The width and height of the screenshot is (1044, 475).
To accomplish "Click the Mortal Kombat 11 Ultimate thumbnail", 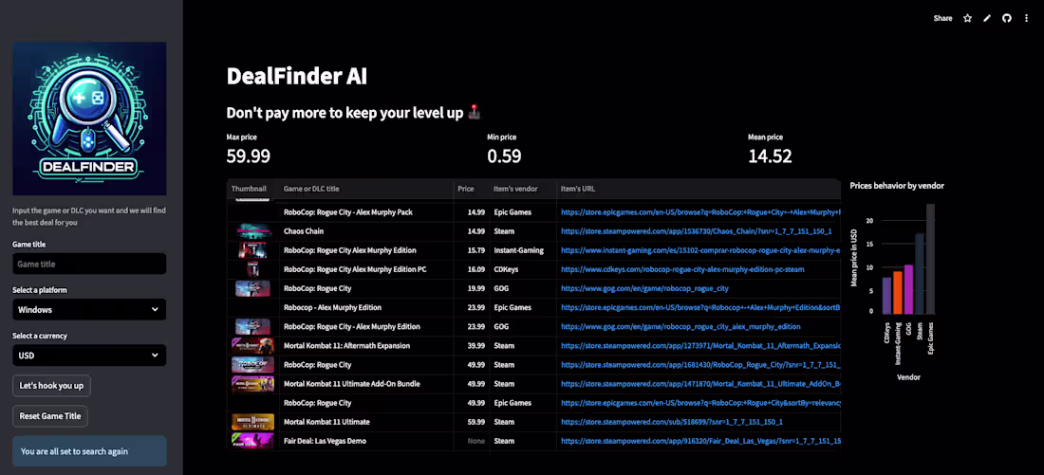I will tap(253, 422).
